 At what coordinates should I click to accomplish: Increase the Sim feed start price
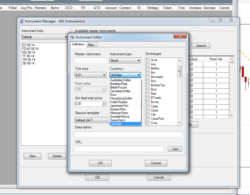(x=104, y=103)
